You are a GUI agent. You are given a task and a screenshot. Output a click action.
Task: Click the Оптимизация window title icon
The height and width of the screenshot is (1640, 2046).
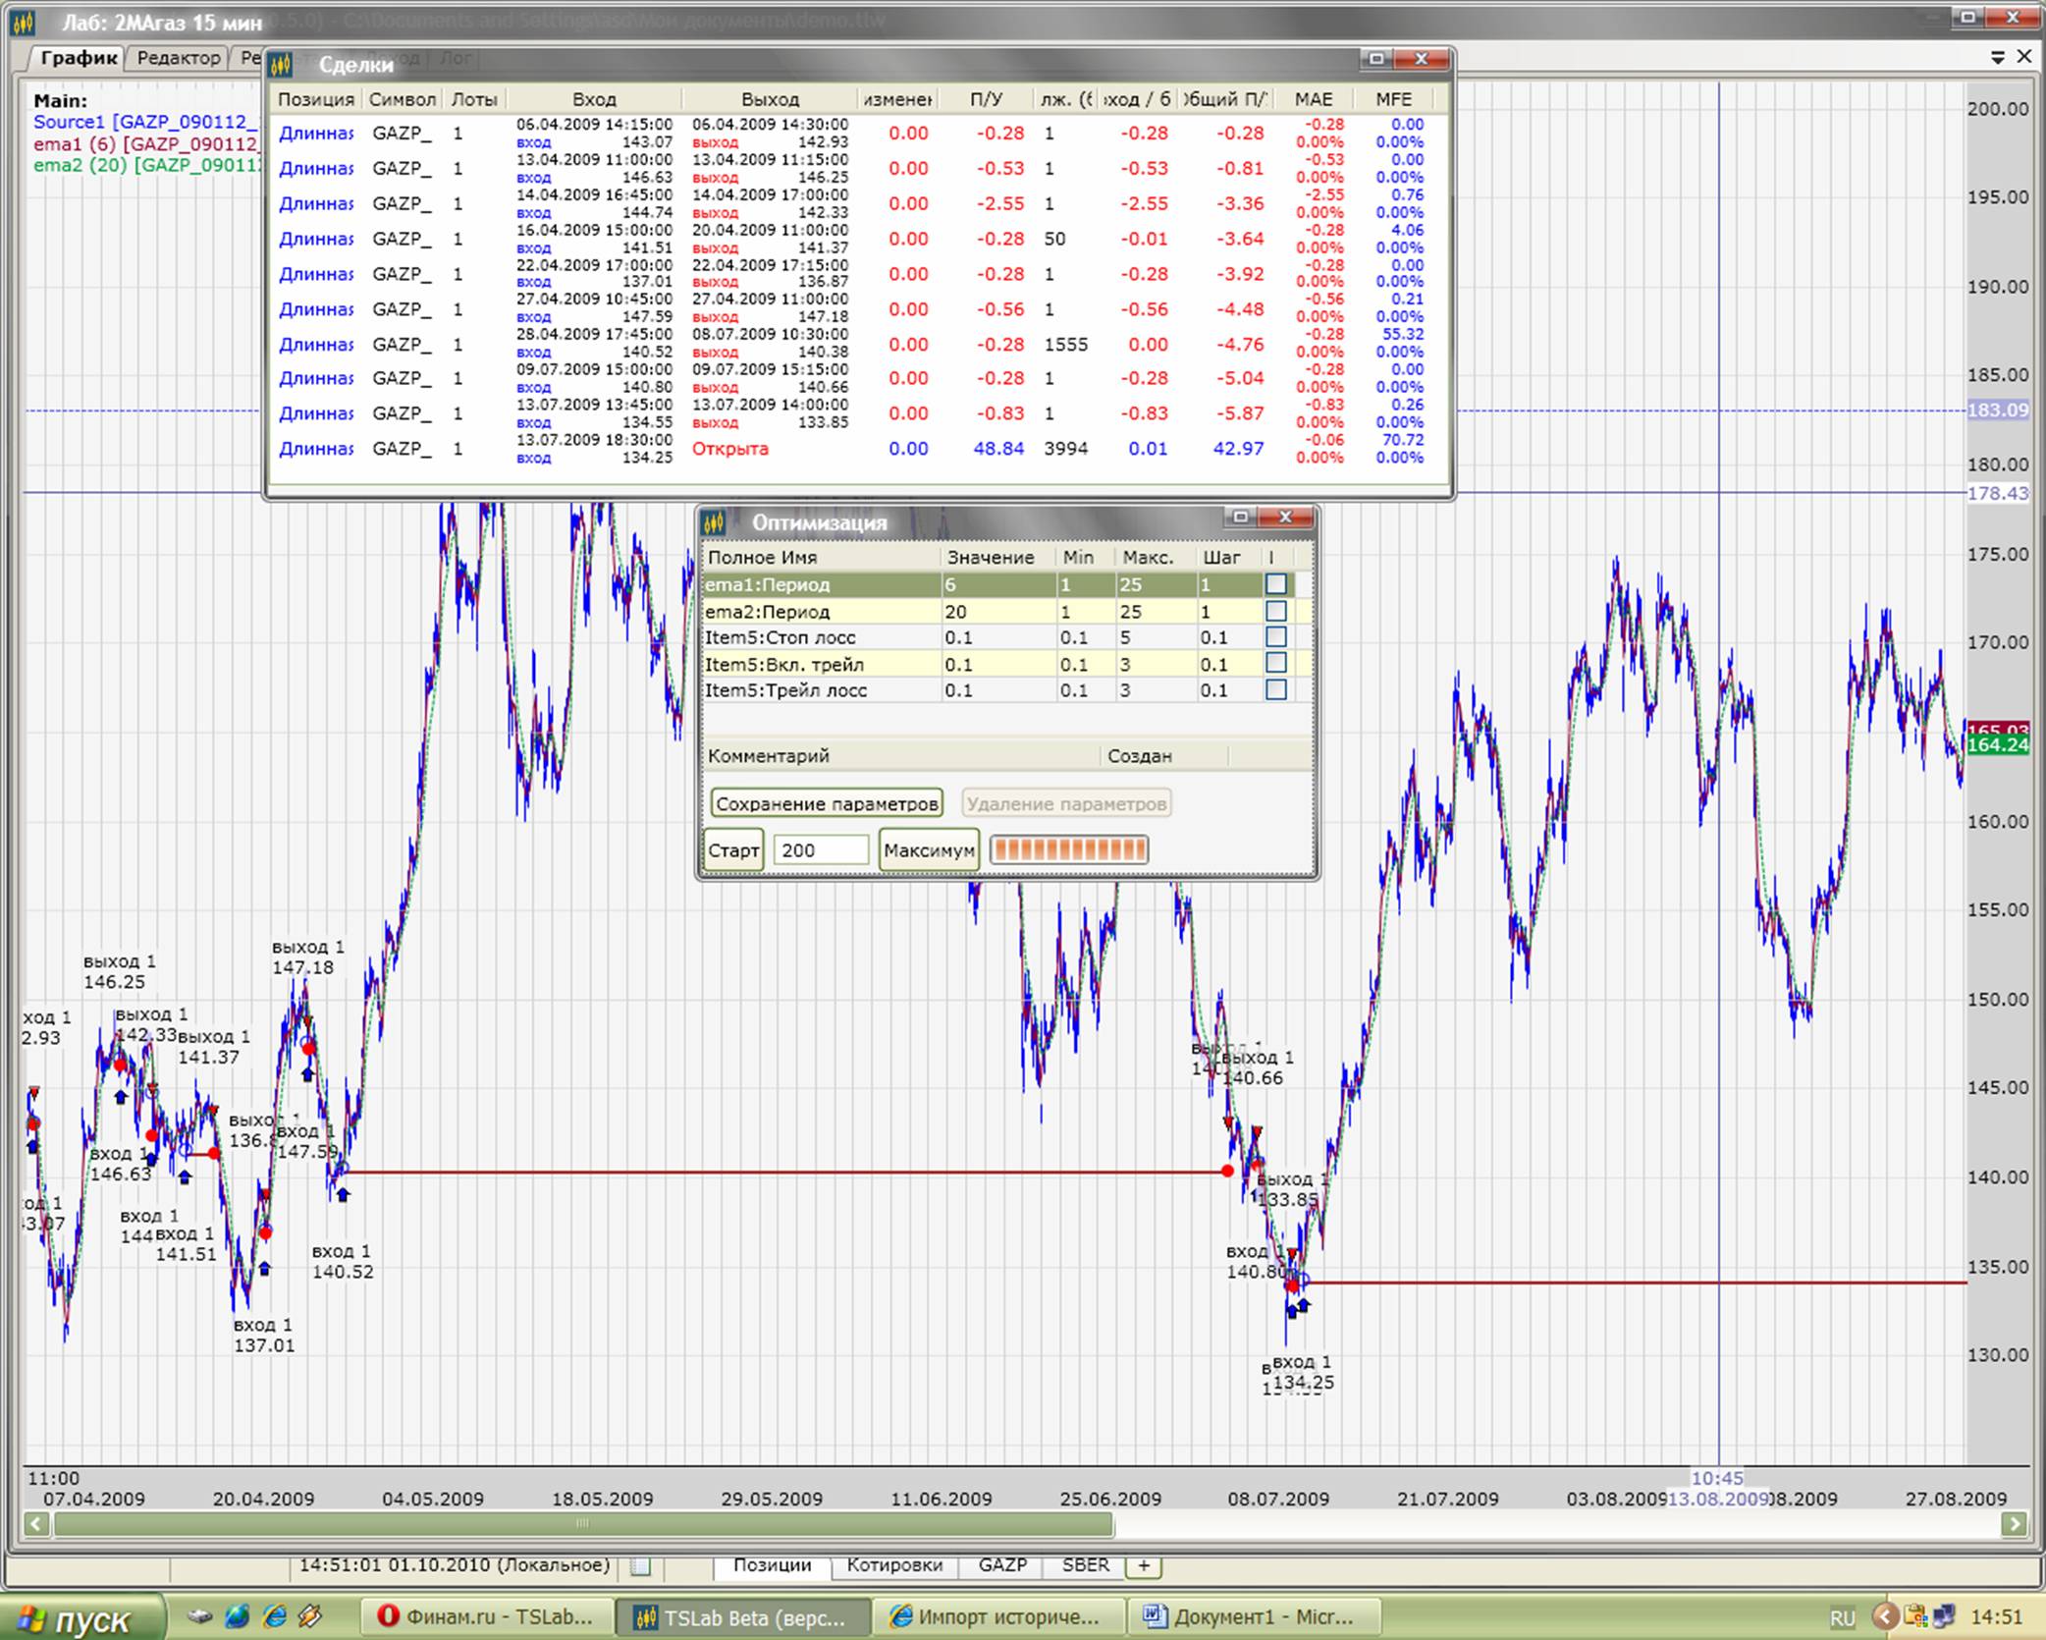click(x=714, y=522)
